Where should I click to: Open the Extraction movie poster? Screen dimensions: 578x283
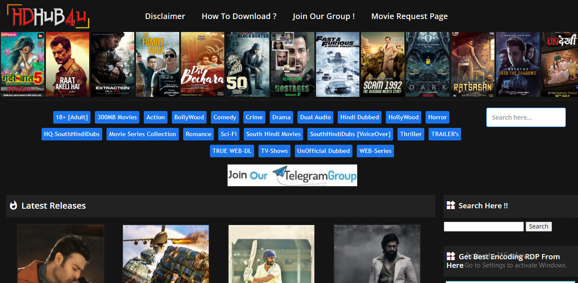pyautogui.click(x=112, y=64)
